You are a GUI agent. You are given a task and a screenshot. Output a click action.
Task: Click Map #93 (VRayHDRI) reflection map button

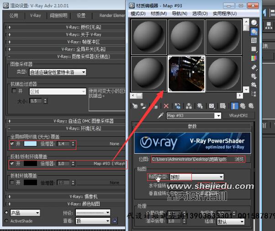(101, 163)
